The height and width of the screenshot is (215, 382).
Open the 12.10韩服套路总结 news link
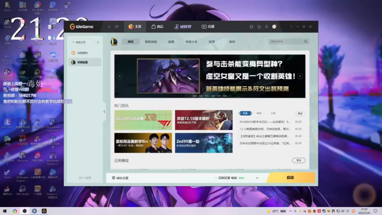pyautogui.click(x=265, y=129)
